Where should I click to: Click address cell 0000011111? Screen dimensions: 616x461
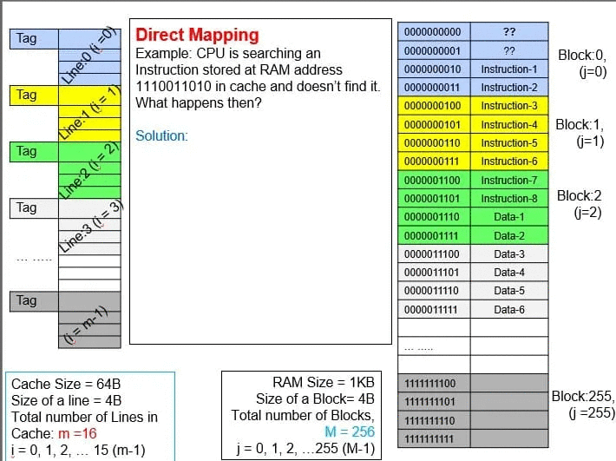pos(434,310)
